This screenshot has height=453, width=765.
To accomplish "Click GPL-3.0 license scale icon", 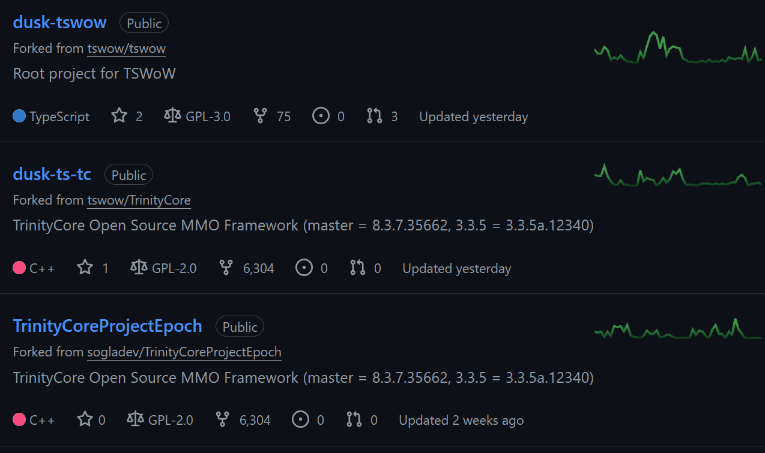I will tap(172, 116).
